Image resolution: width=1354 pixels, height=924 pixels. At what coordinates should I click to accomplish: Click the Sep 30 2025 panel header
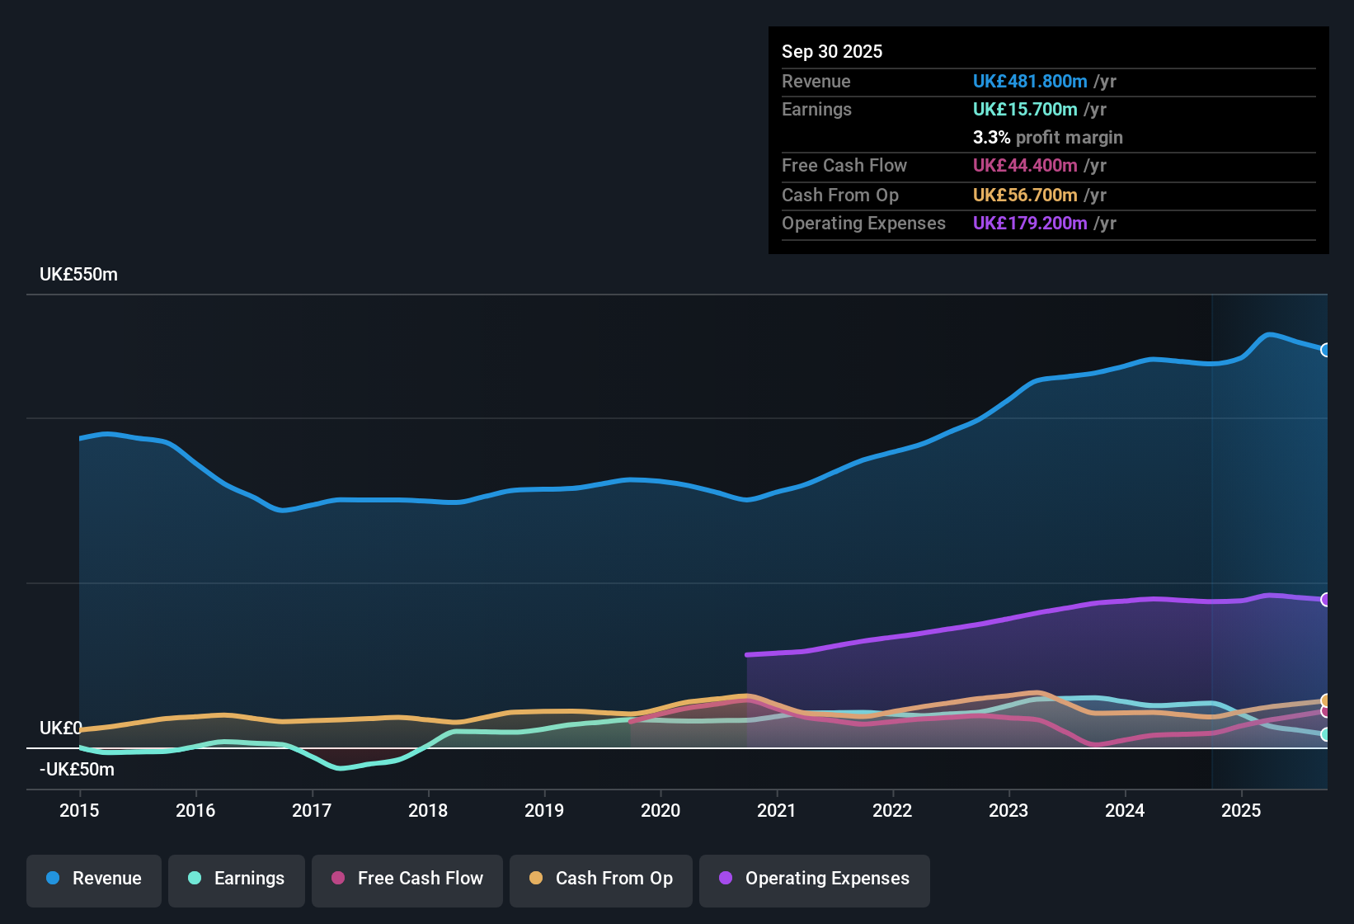(832, 51)
